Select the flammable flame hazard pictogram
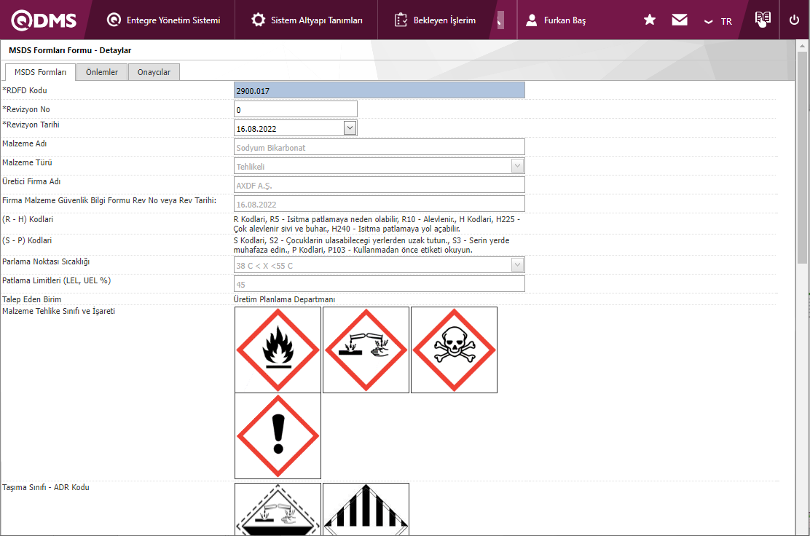The width and height of the screenshot is (810, 536). click(278, 350)
